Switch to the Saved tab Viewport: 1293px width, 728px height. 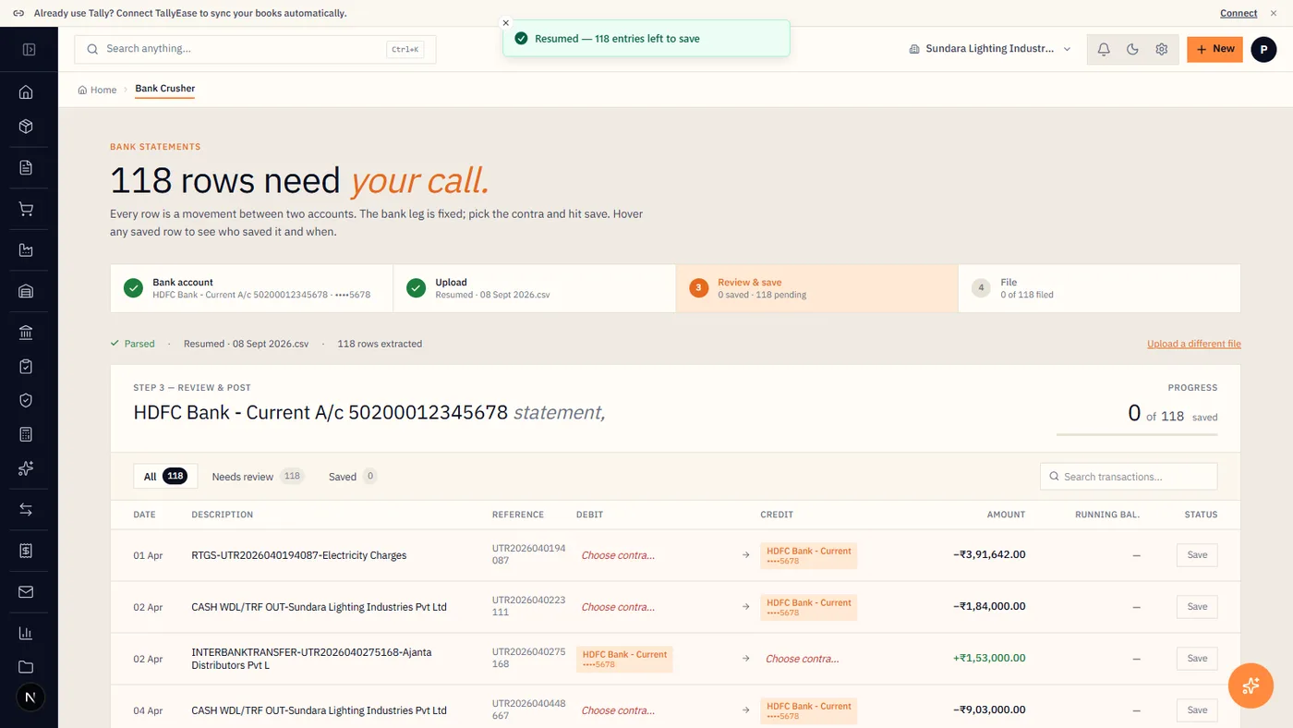[353, 477]
